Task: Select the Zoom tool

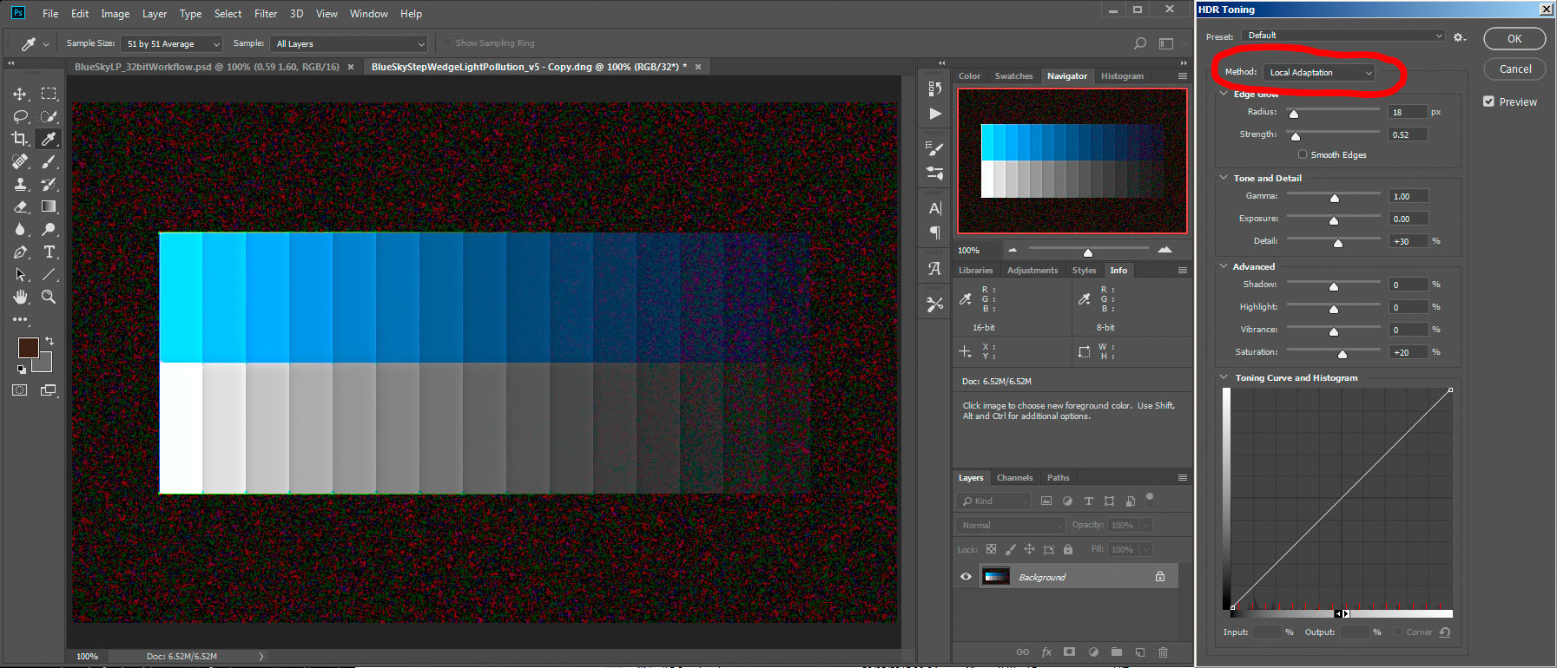Action: [49, 297]
